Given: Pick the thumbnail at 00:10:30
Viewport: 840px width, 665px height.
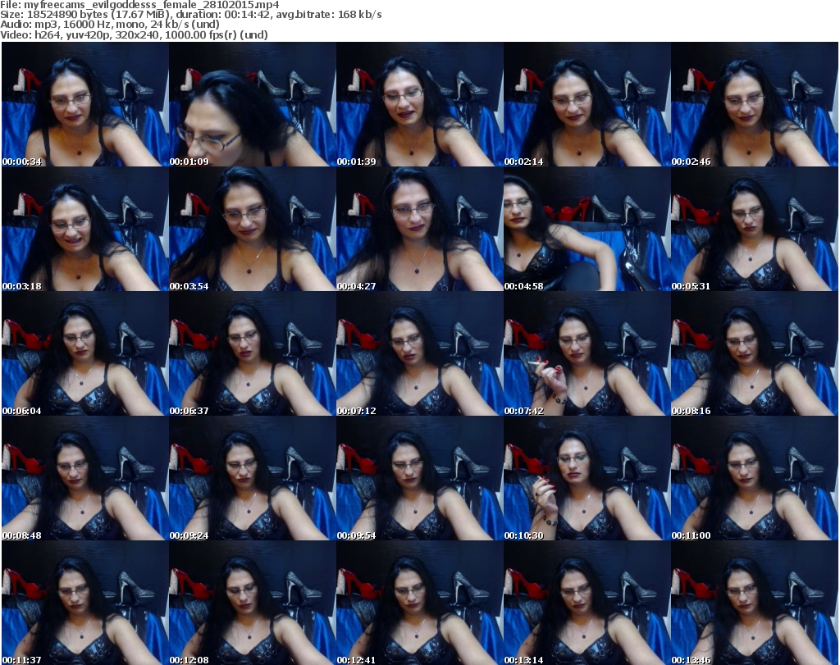Looking at the screenshot, I should pyautogui.click(x=587, y=478).
